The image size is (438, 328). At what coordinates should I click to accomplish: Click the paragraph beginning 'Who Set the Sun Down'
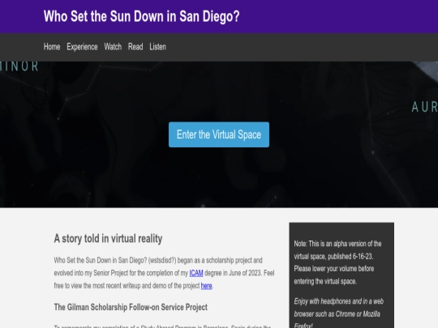164,273
